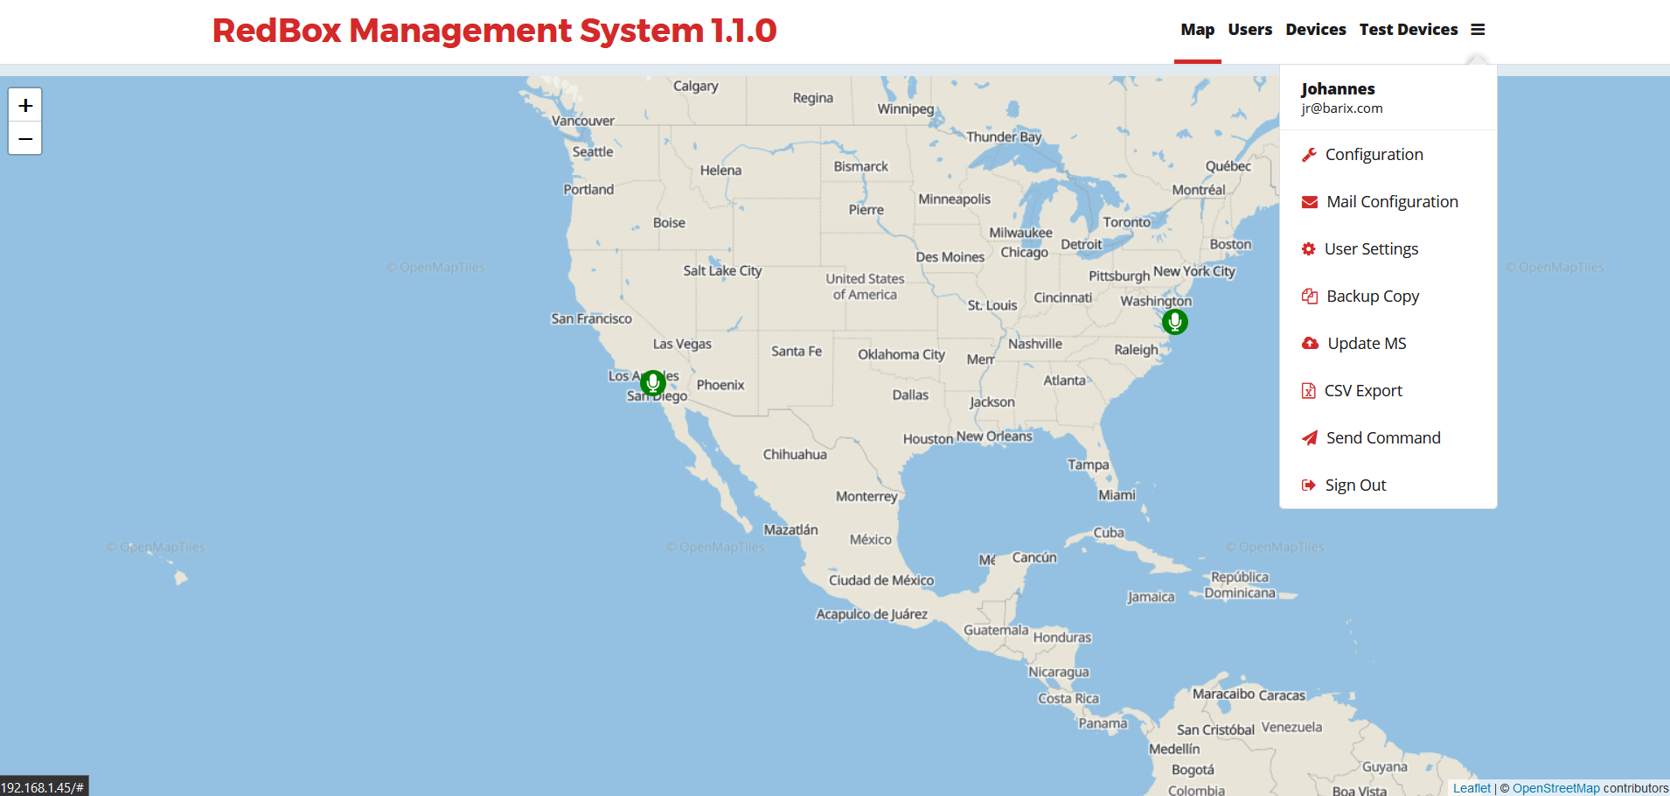Switch to the Users tab
Viewport: 1670px width, 796px height.
pos(1249,30)
